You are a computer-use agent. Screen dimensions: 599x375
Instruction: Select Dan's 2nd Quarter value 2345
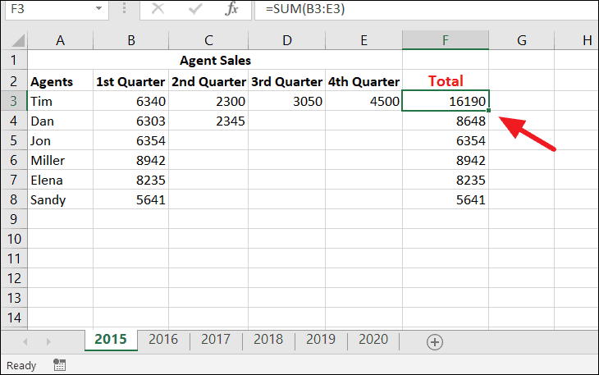[x=208, y=121]
